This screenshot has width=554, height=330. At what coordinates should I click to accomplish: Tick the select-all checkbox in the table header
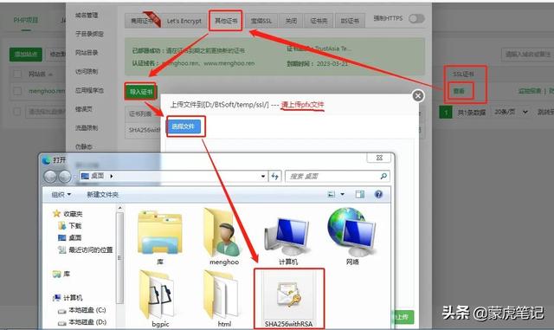tap(17, 74)
